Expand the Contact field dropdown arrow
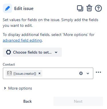The width and height of the screenshot is (107, 109). pos(88,73)
